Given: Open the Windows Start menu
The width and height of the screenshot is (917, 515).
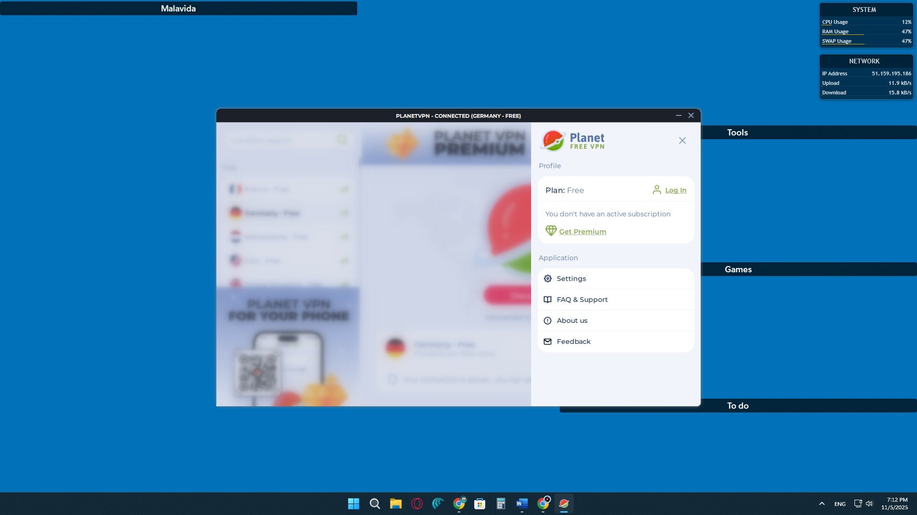Looking at the screenshot, I should coord(353,504).
